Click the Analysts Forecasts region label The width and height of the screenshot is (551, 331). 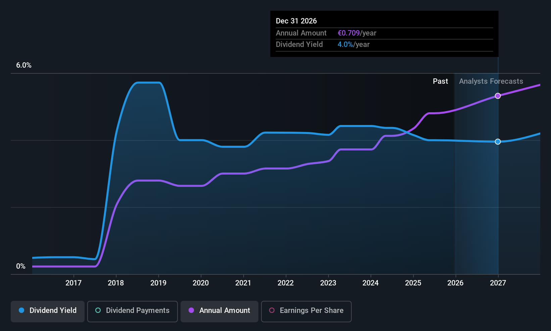tap(491, 81)
